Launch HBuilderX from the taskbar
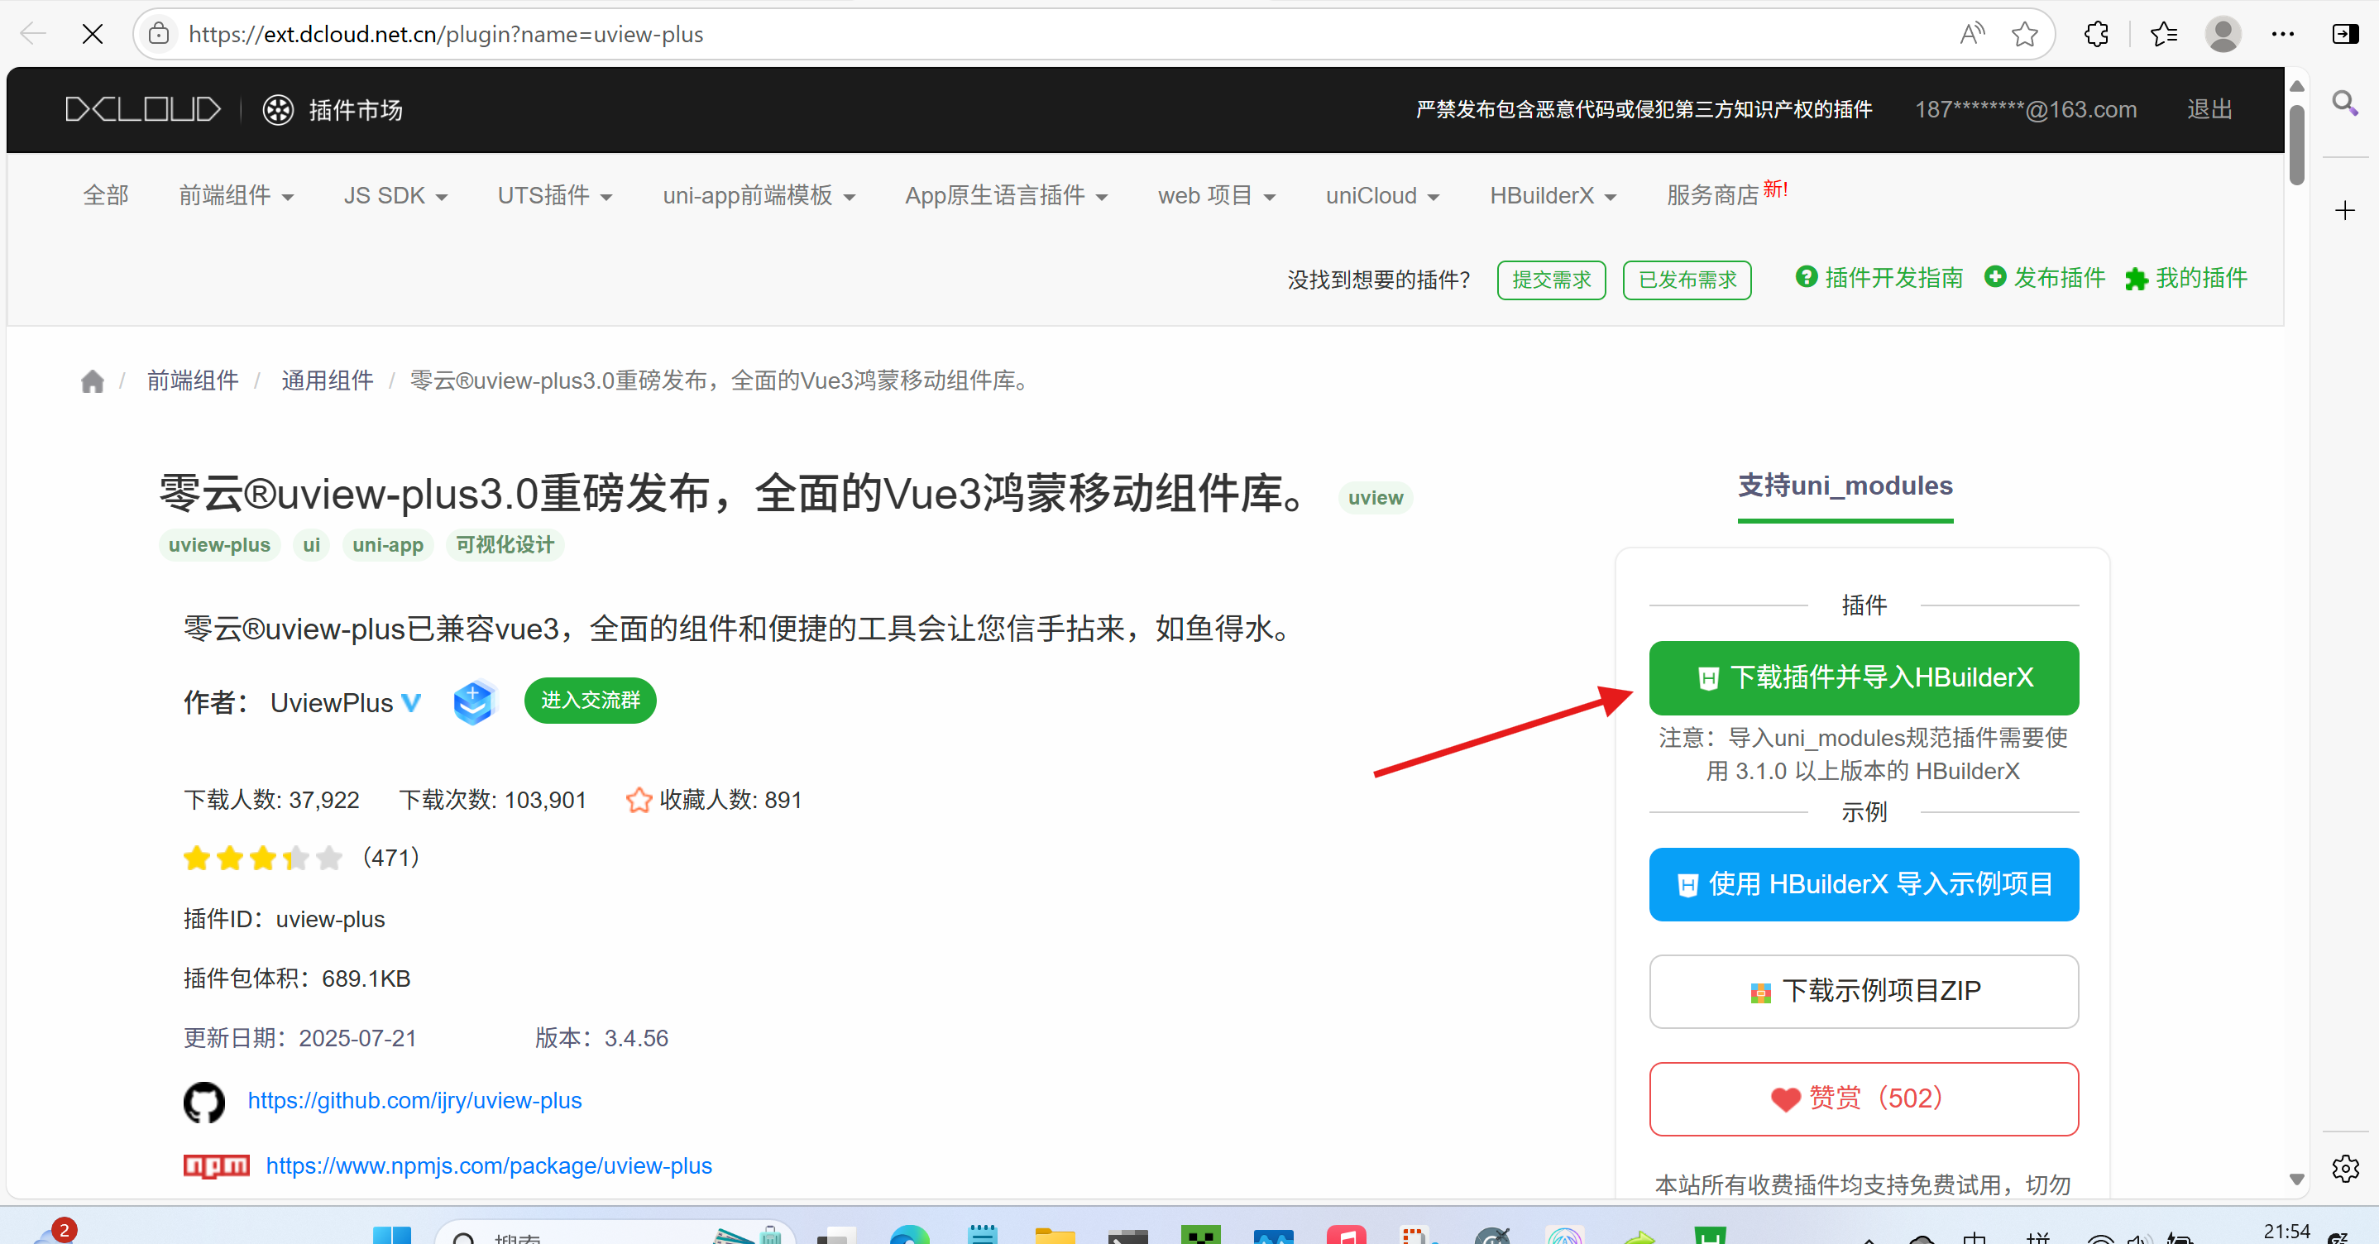Image resolution: width=2379 pixels, height=1244 pixels. 1711,1235
